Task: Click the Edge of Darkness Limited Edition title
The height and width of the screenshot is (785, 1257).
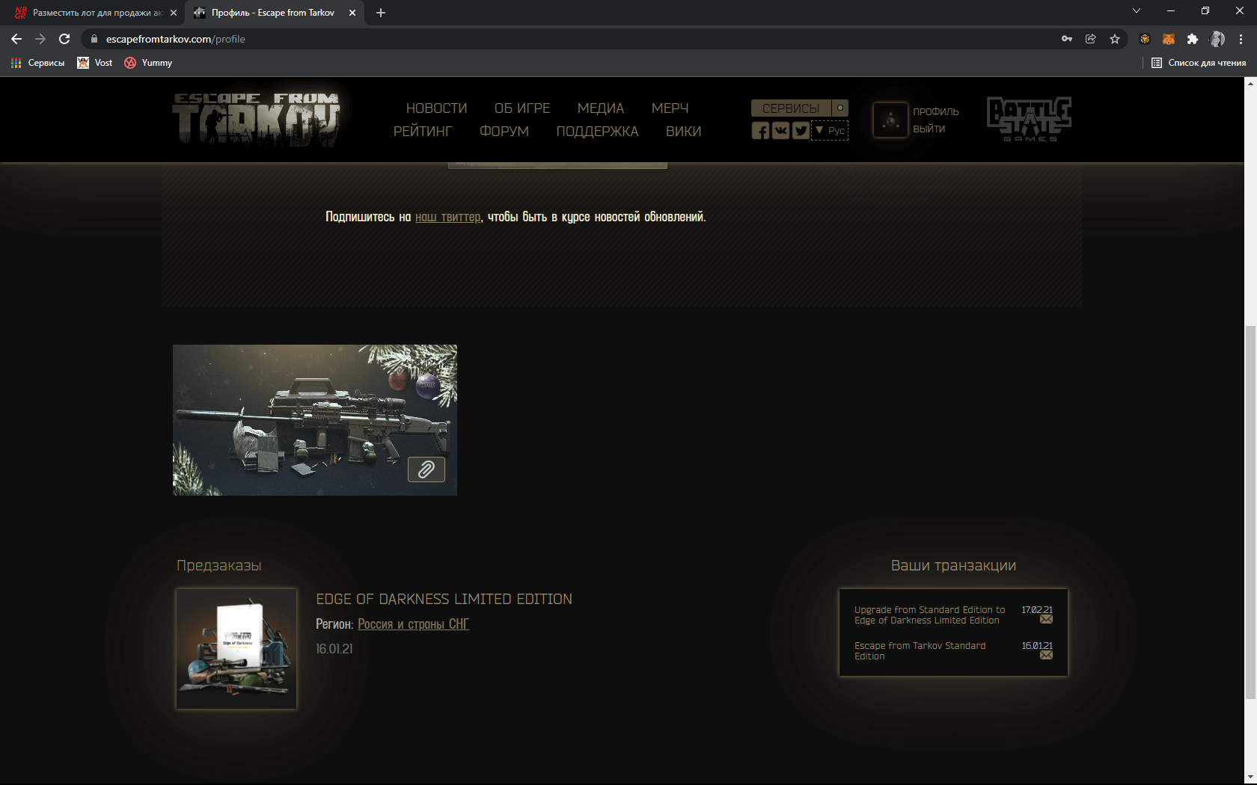Action: pyautogui.click(x=444, y=599)
